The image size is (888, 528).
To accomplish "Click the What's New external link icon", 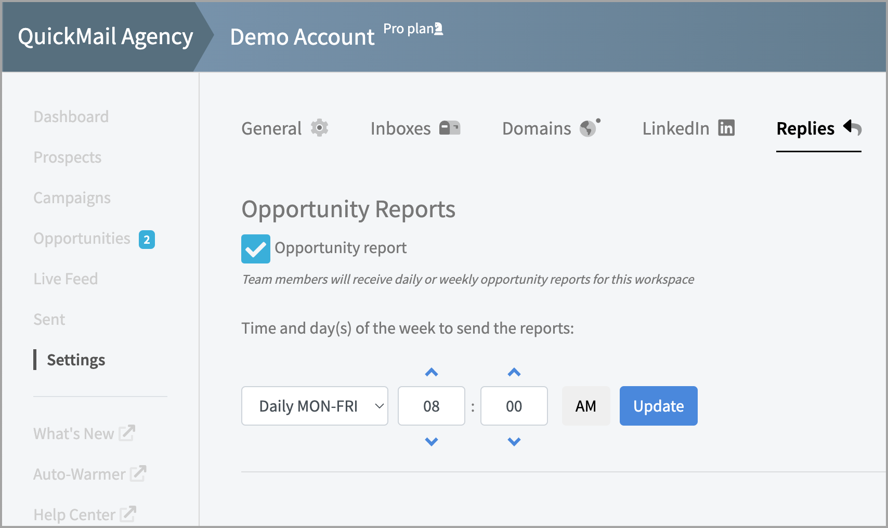I will [x=127, y=433].
